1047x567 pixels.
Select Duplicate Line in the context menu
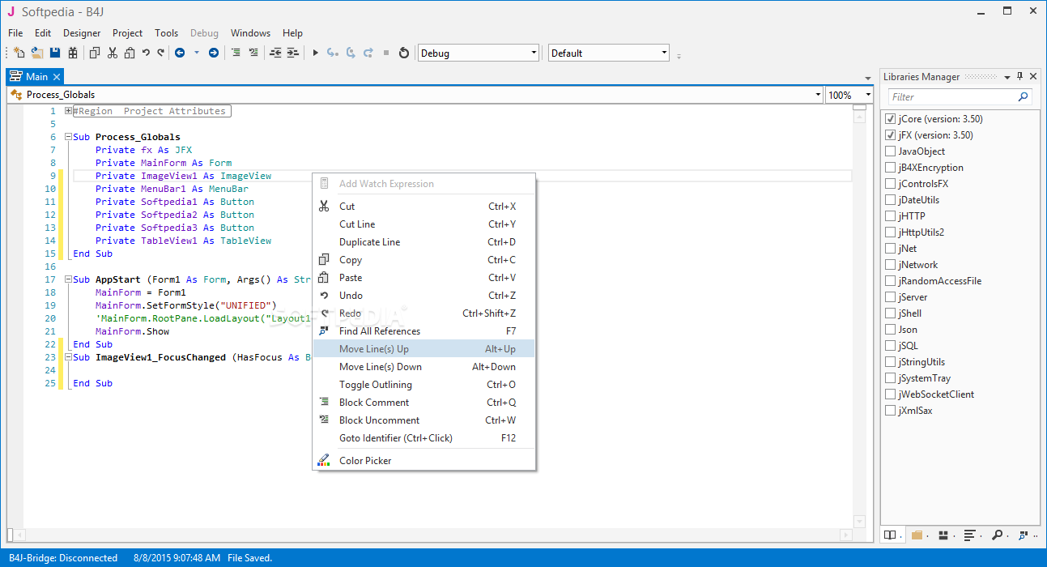(369, 242)
